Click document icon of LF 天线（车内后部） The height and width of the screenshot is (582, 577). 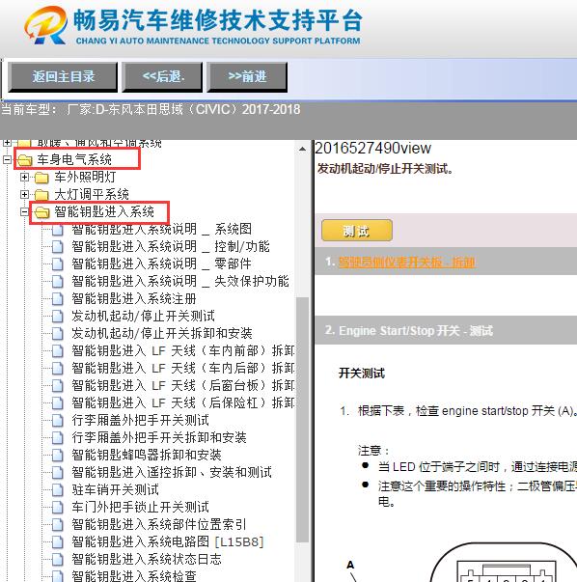pyautogui.click(x=58, y=369)
